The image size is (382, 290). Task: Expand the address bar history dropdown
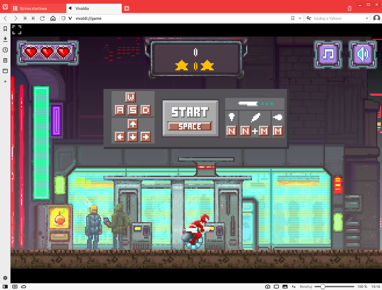[x=300, y=18]
